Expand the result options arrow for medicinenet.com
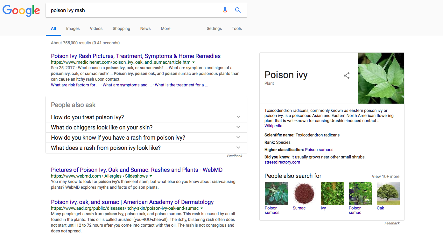The height and width of the screenshot is (234, 443). click(194, 62)
